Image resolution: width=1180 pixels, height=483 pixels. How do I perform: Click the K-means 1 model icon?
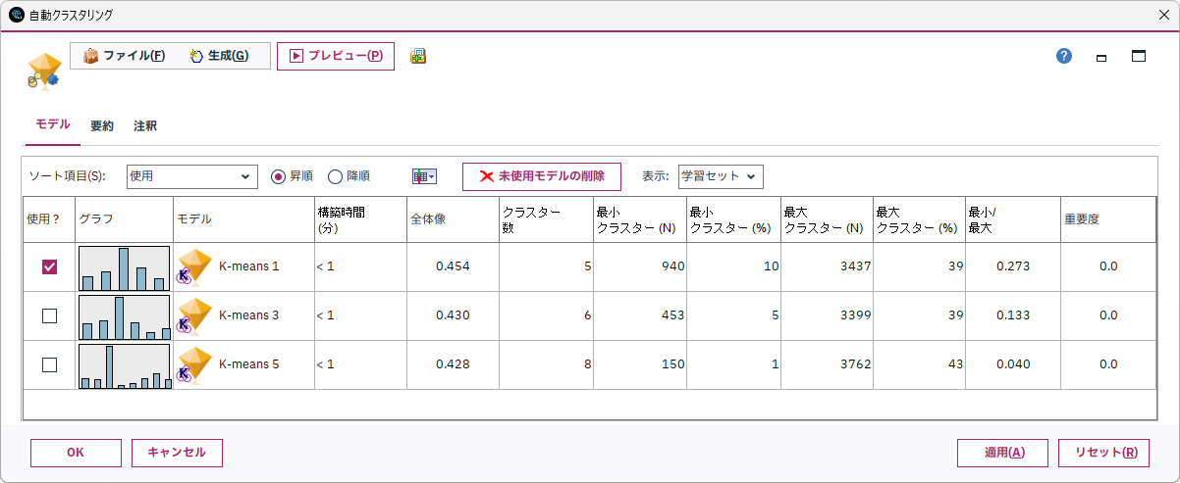point(193,266)
